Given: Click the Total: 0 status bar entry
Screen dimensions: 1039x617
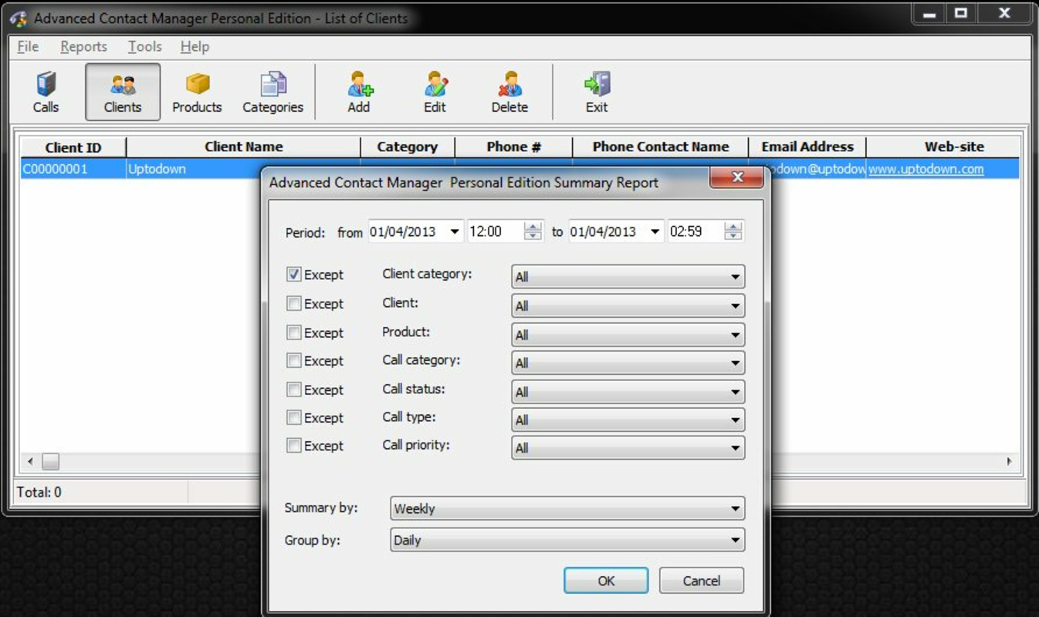Looking at the screenshot, I should pyautogui.click(x=39, y=492).
